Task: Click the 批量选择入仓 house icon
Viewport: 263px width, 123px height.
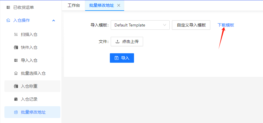Action: (16, 74)
